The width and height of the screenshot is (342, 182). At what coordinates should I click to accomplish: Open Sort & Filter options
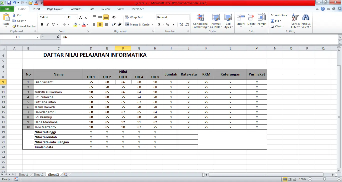click(295, 21)
